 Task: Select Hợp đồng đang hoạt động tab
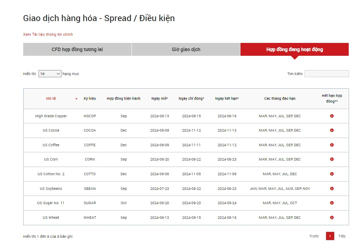[x=294, y=49]
